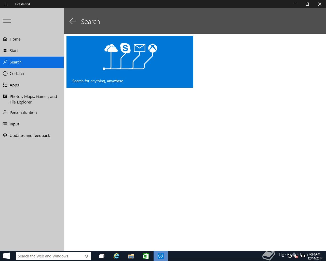Open the Apps section

pyautogui.click(x=32, y=85)
